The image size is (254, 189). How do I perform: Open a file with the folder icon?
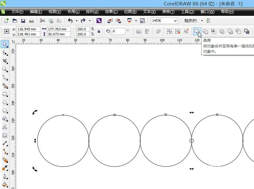pyautogui.click(x=15, y=21)
